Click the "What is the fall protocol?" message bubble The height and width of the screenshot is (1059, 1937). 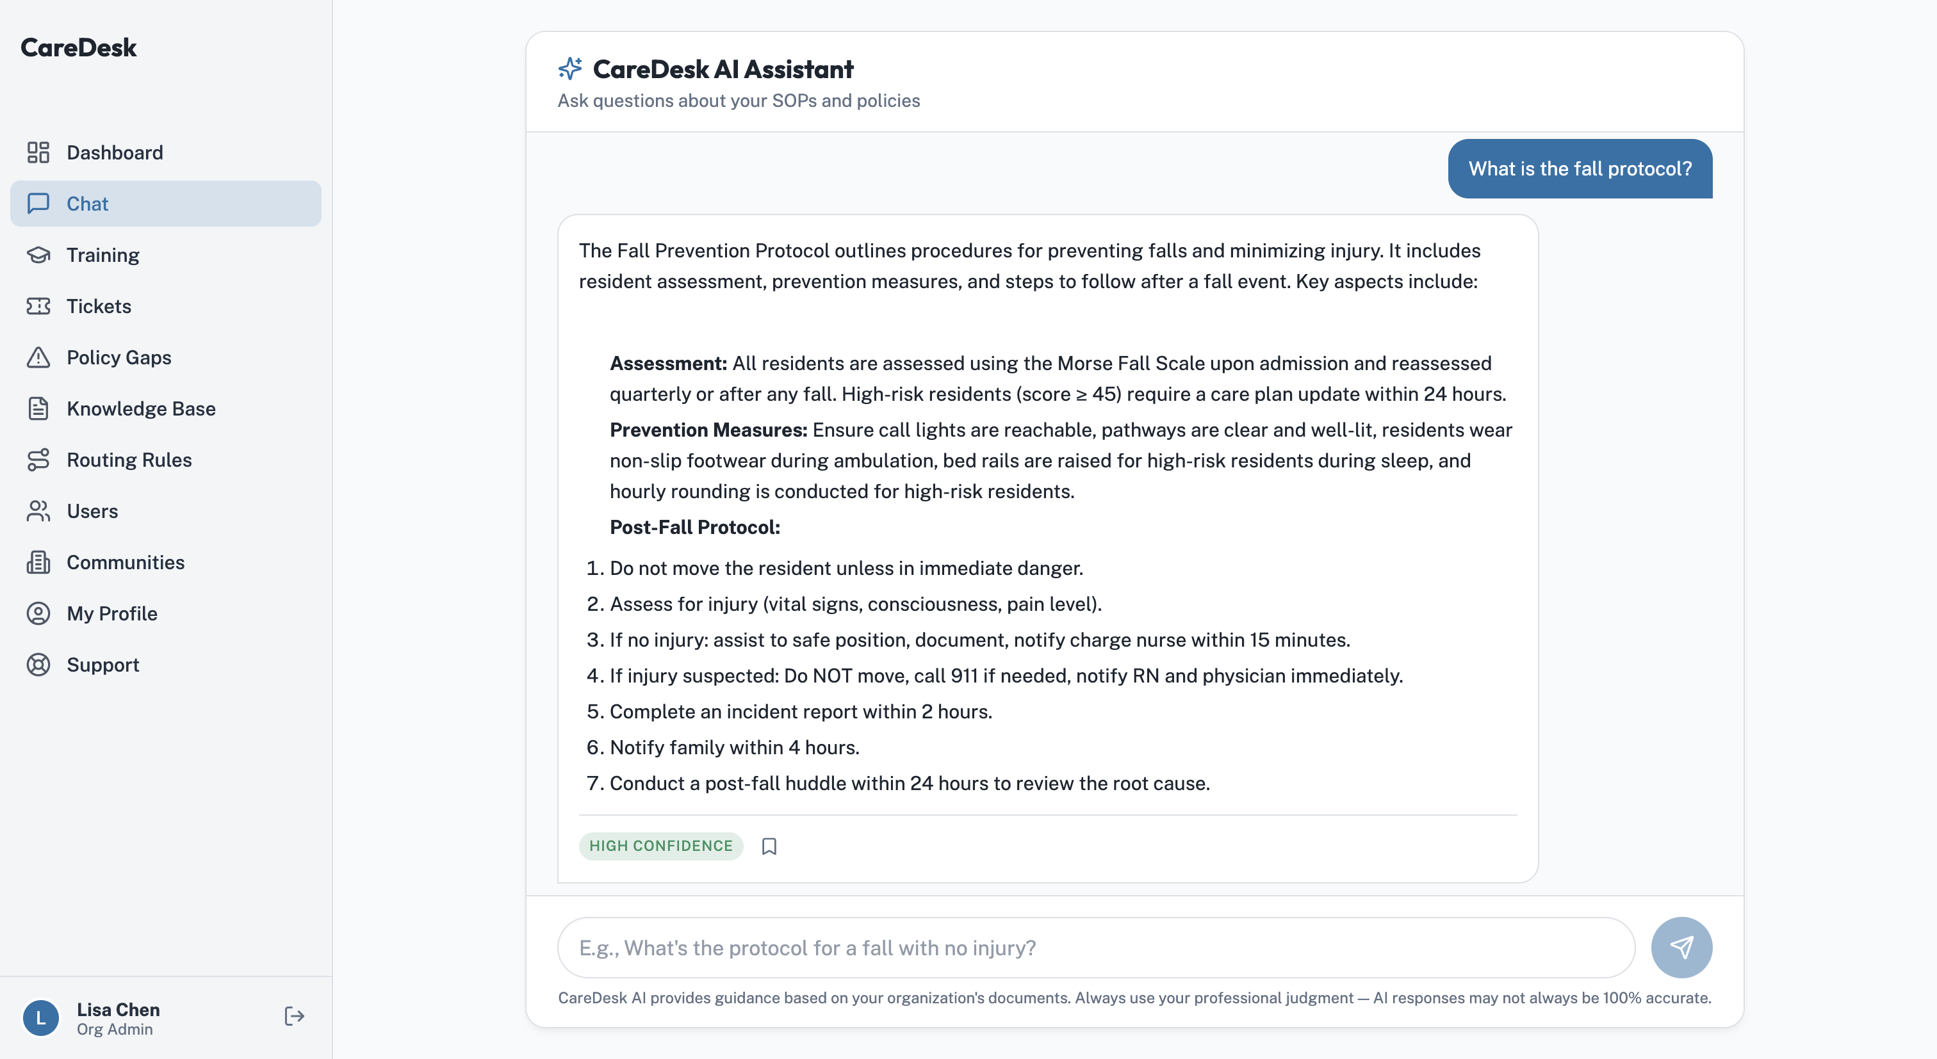(x=1580, y=168)
